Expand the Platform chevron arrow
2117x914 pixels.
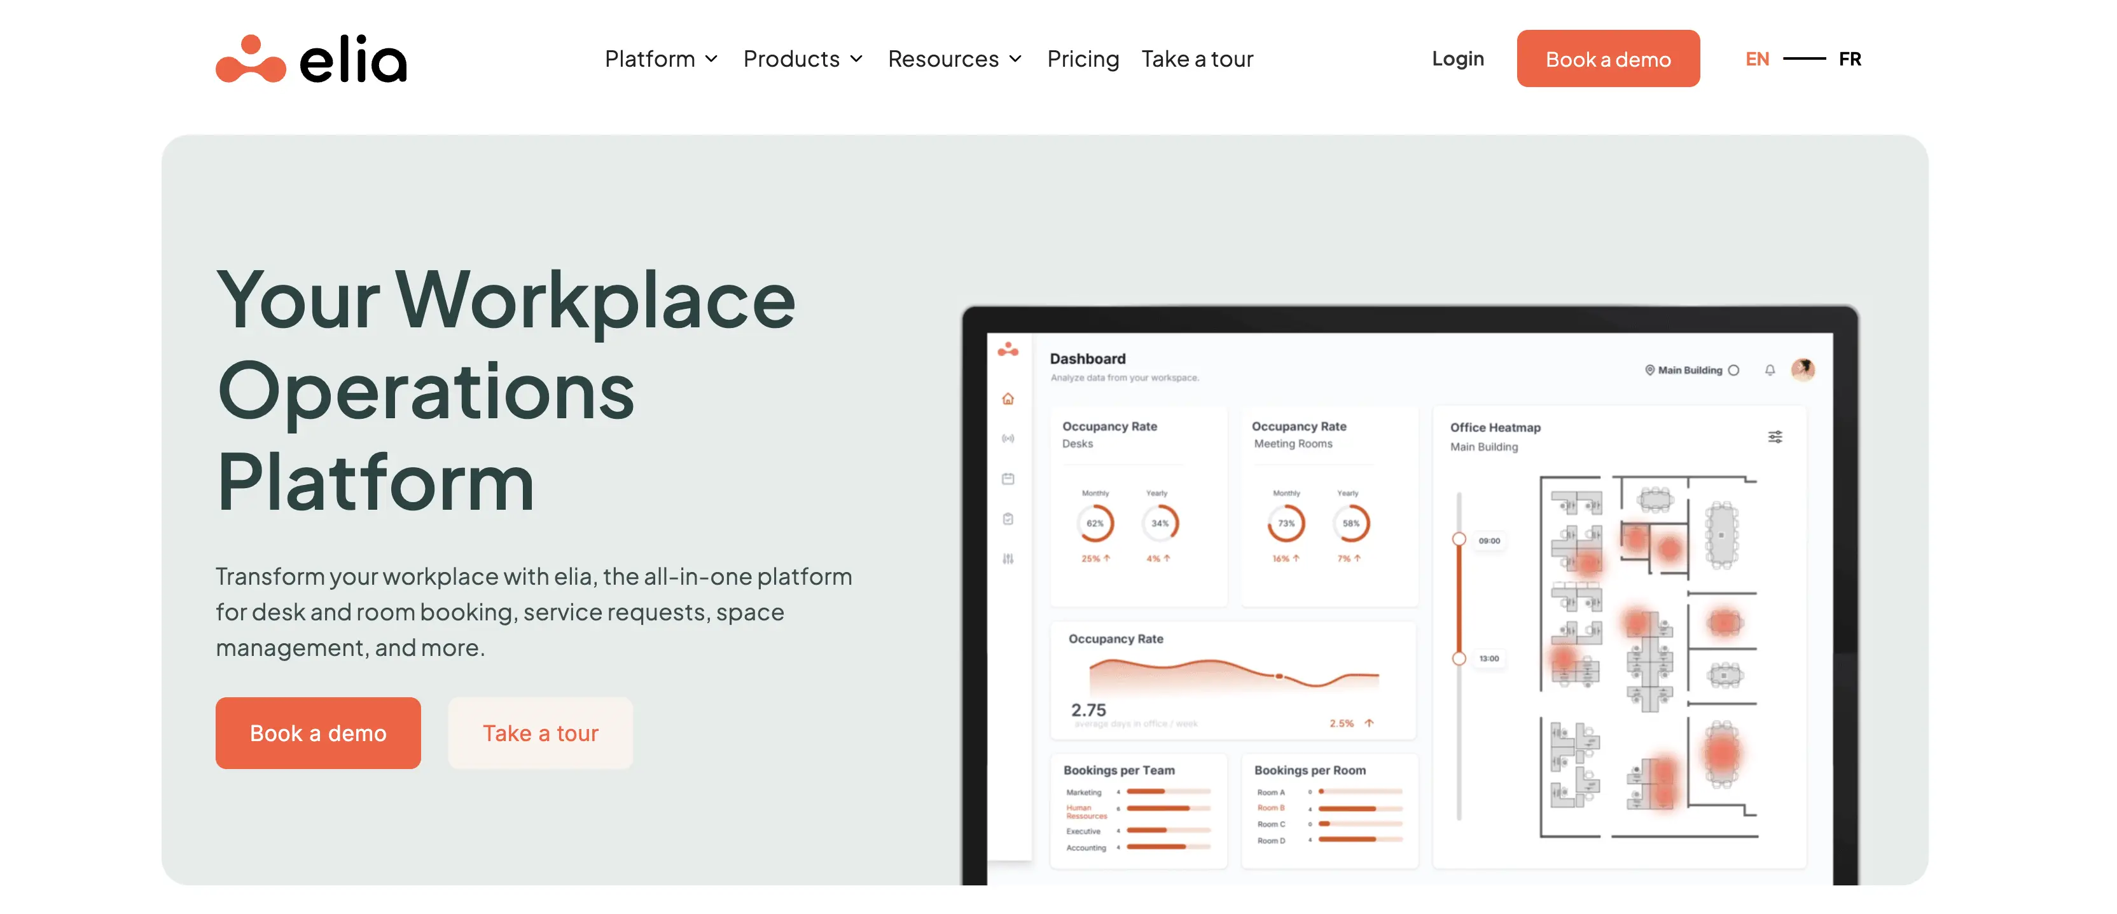tap(712, 59)
